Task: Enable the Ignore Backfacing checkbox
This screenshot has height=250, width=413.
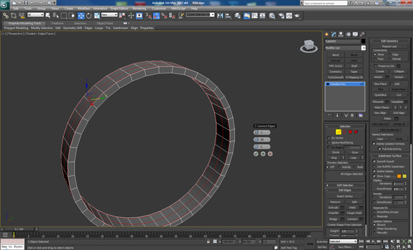Action: pyautogui.click(x=328, y=142)
